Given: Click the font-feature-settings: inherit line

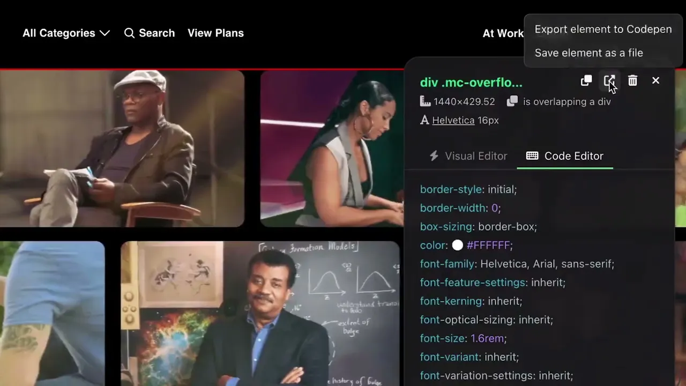Looking at the screenshot, I should click(x=493, y=283).
